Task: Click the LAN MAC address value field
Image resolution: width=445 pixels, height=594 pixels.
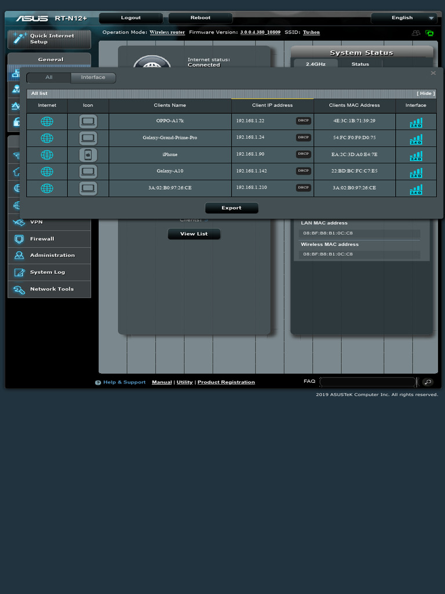Action: click(359, 233)
